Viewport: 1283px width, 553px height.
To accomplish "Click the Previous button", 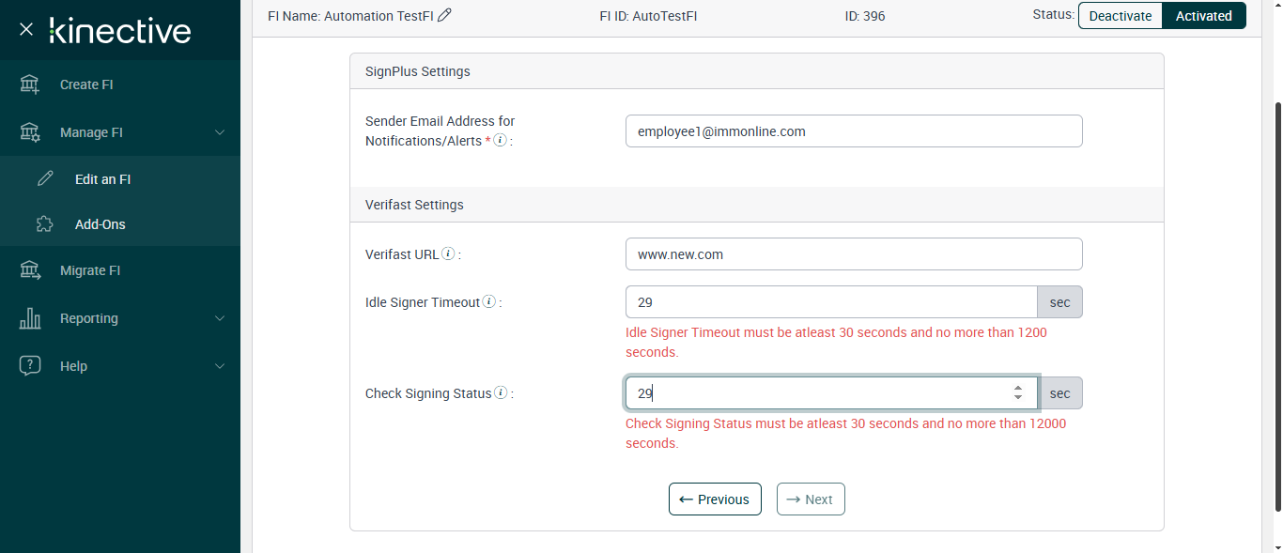I will 715,499.
